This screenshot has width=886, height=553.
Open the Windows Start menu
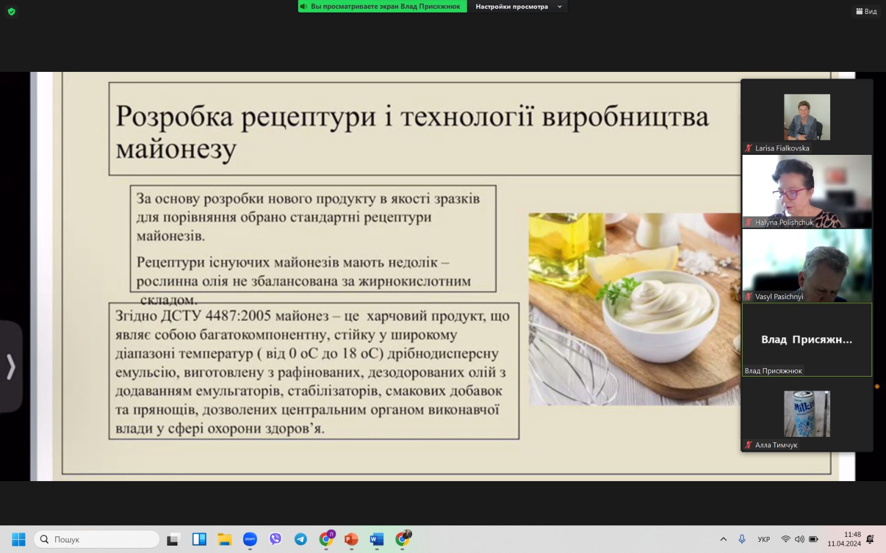[18, 539]
